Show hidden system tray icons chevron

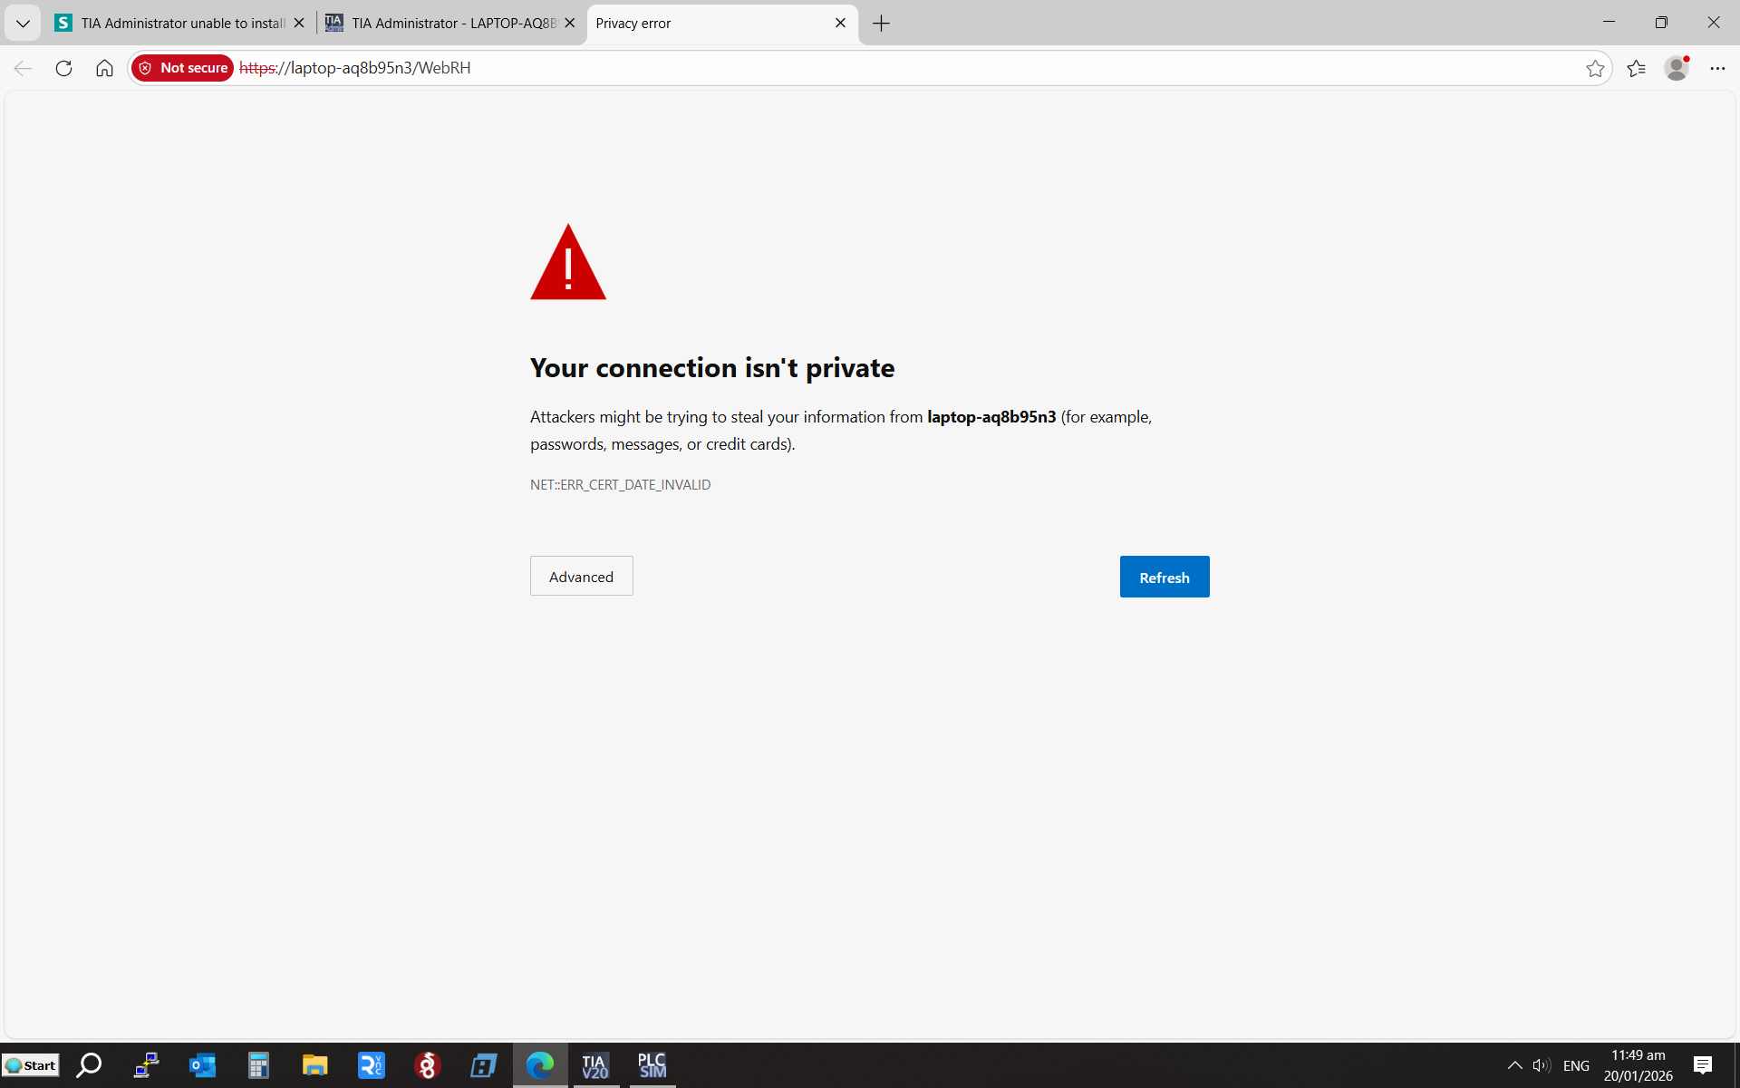[1514, 1065]
